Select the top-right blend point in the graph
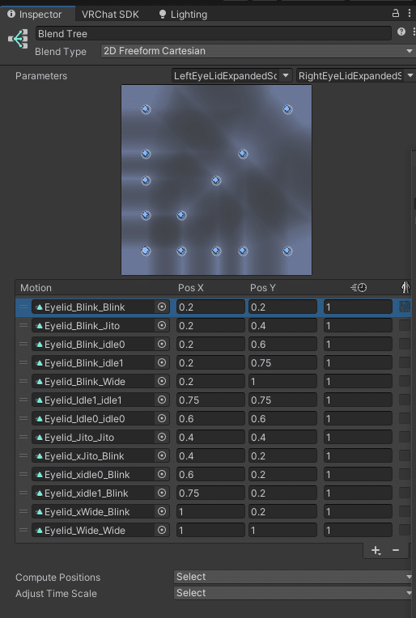This screenshot has height=618, width=416. click(287, 109)
